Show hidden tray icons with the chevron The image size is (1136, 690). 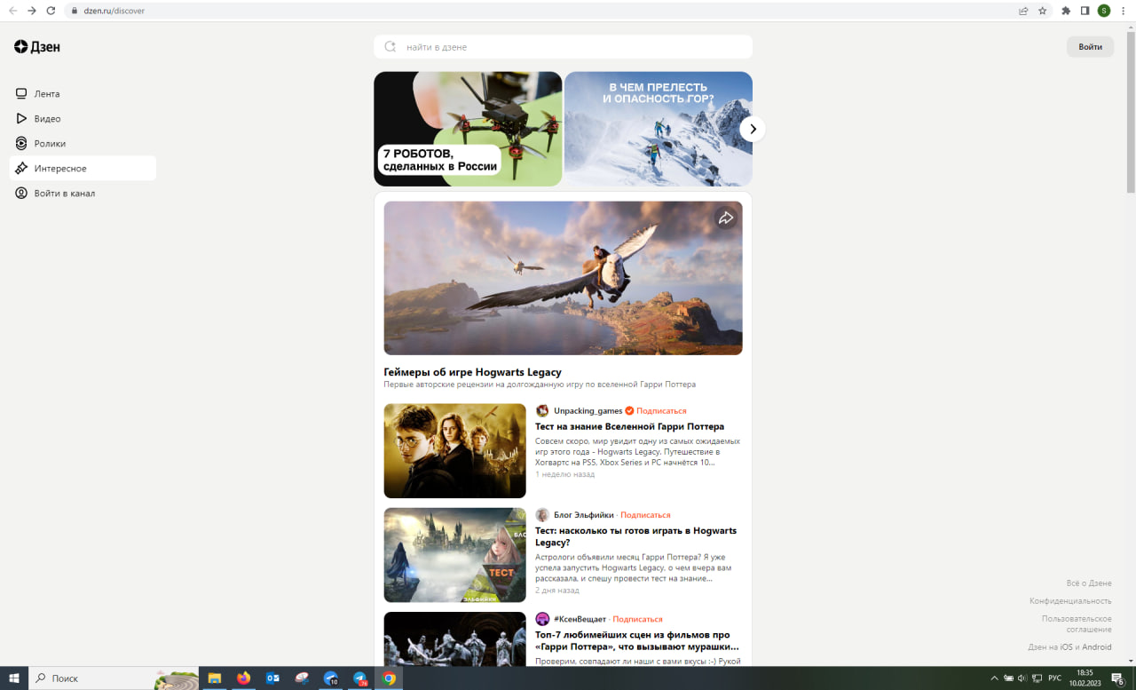[x=994, y=678]
